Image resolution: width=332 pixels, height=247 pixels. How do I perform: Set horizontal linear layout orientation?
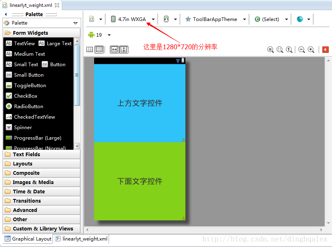click(x=90, y=50)
